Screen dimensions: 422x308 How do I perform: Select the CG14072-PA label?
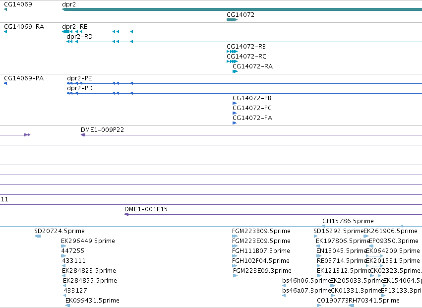[252, 118]
